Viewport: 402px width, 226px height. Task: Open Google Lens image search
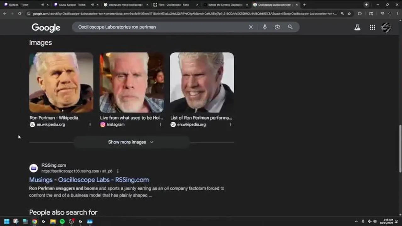point(277,27)
